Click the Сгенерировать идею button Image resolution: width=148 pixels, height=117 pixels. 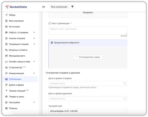[88, 57]
